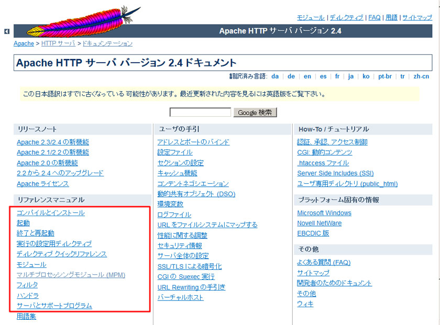440x325 pixels.
Task: Open 性能に関する調整 link
Action: (182, 236)
